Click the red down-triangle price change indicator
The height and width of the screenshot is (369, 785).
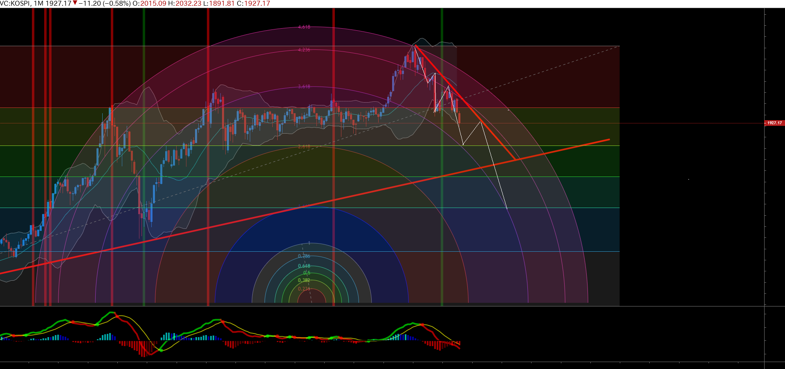(75, 3)
